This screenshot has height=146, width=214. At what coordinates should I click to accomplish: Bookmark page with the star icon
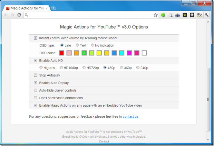coord(156,15)
